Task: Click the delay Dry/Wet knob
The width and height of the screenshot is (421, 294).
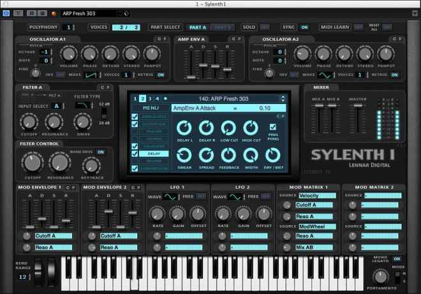Action: (273, 155)
